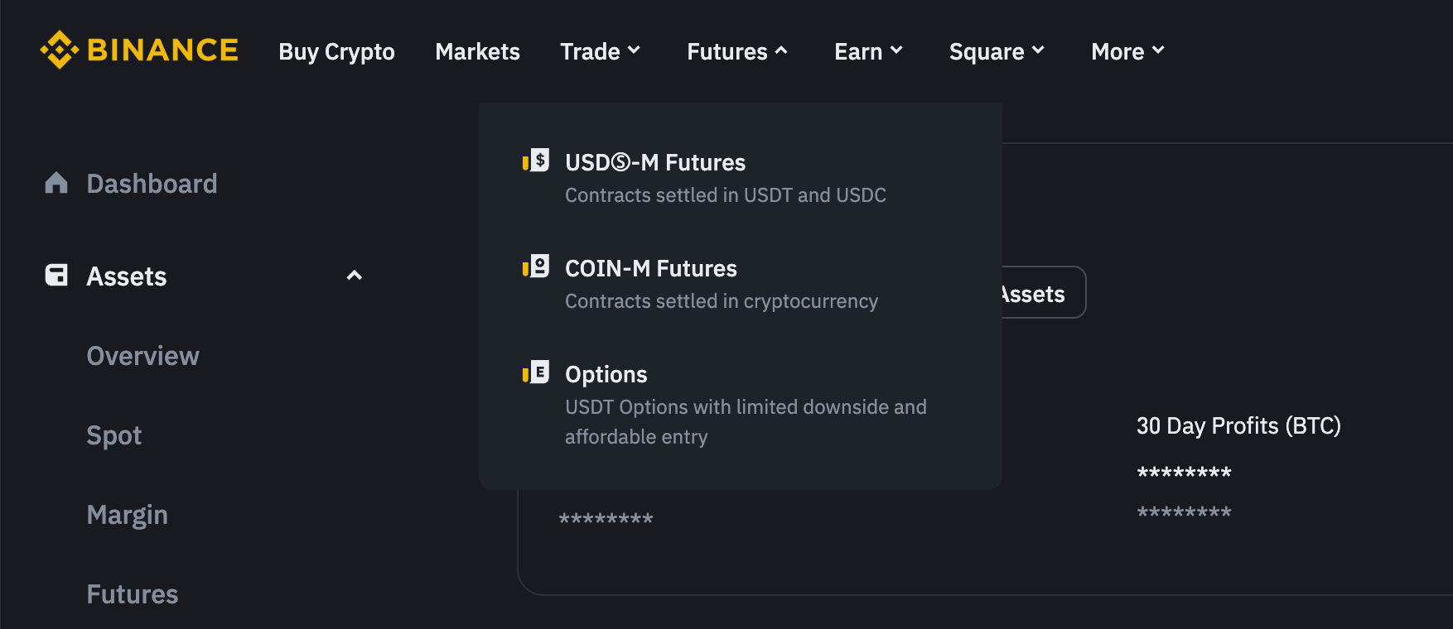Viewport: 1453px width, 629px height.
Task: Click the Options menu entry icon
Action: [x=536, y=372]
